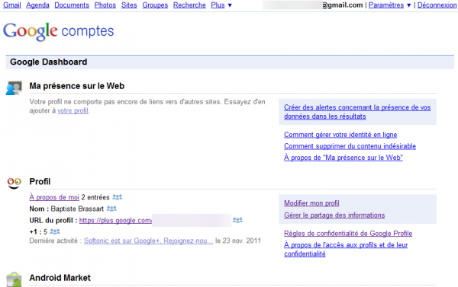Open Softonic est sur Google+ activity link
Viewport: 458px width, 287px height.
(x=149, y=241)
